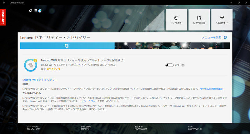250x134 pixels.
Task: Click the ThinkPad A285 device model text
Action: (x=33, y=129)
